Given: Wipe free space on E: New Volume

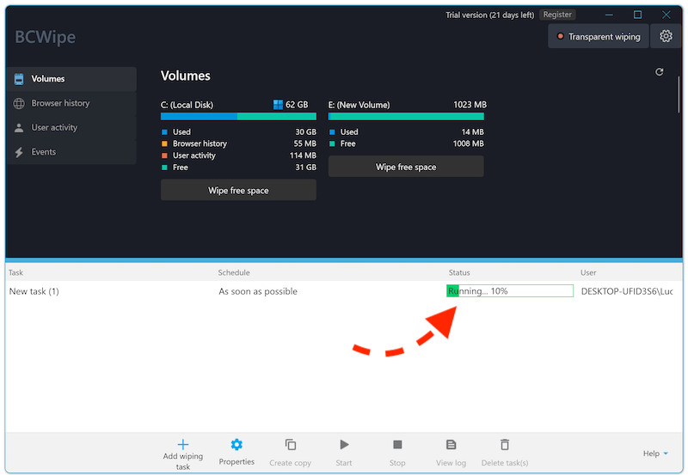Looking at the screenshot, I should pyautogui.click(x=406, y=167).
